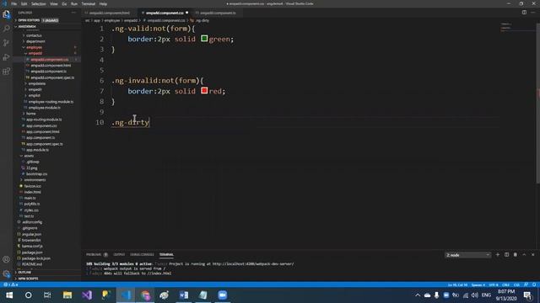Split the terminal pane
The image size is (540, 303).
(x=506, y=254)
